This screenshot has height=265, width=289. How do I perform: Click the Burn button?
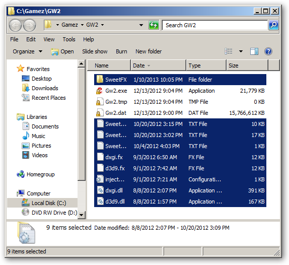pyautogui.click(x=121, y=51)
